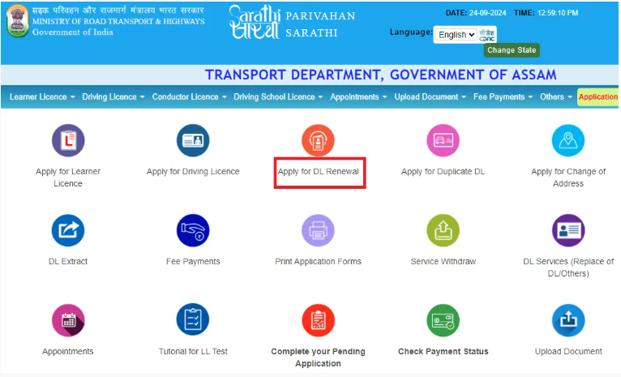Image resolution: width=621 pixels, height=377 pixels.
Task: Click the Appointments calendar icon
Action: pos(68,321)
